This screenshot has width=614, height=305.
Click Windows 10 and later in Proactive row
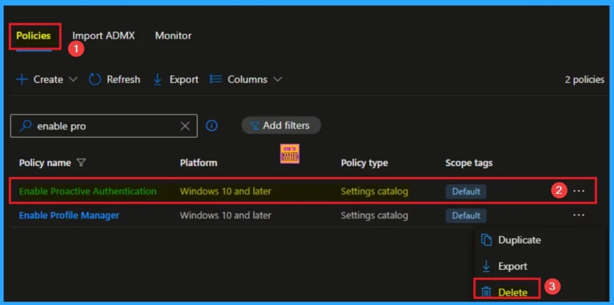[225, 191]
